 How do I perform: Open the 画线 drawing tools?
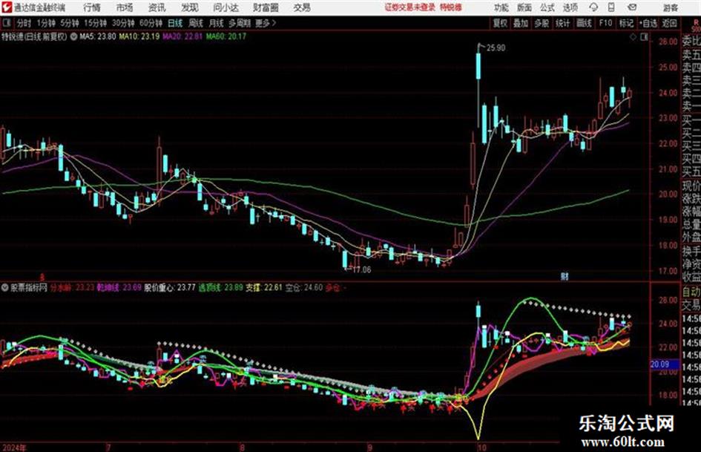[584, 23]
